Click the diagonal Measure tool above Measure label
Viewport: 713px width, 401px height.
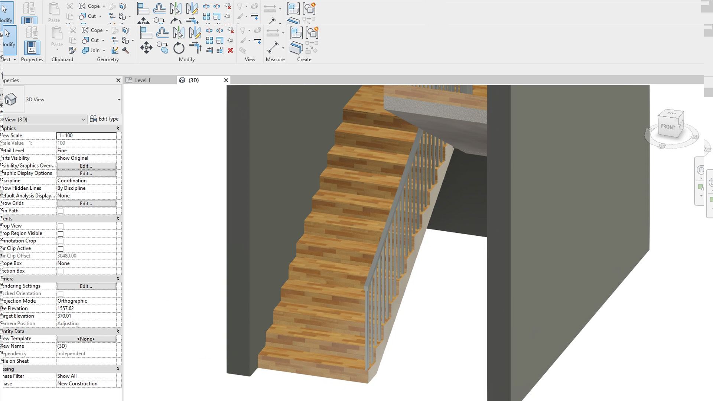273,48
